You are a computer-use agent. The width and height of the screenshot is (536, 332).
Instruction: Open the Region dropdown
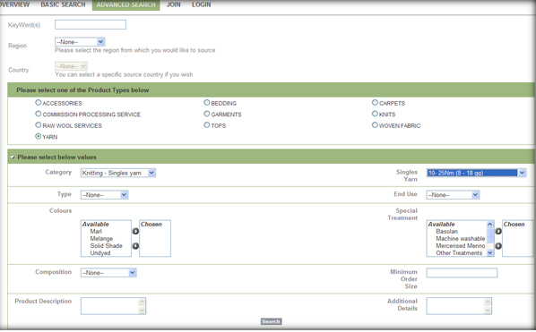(x=80, y=42)
